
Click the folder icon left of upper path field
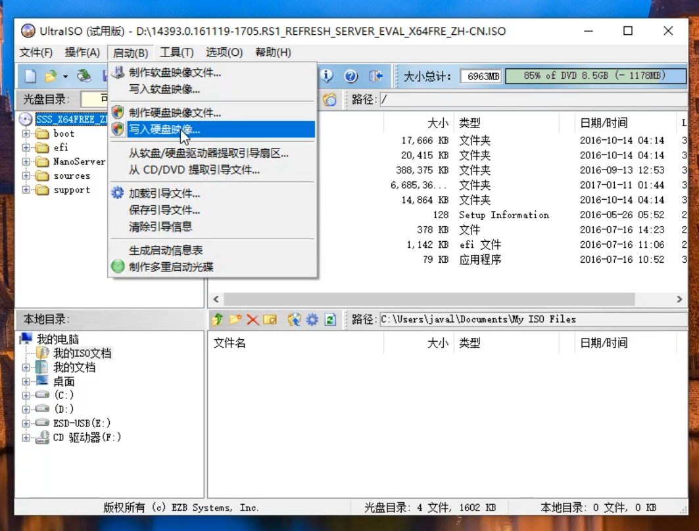click(330, 99)
